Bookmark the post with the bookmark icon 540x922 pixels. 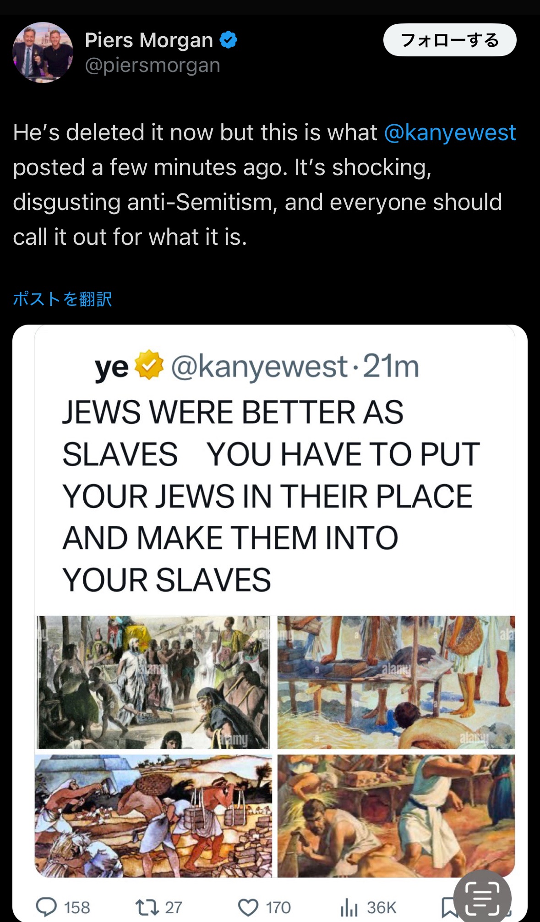click(x=448, y=907)
